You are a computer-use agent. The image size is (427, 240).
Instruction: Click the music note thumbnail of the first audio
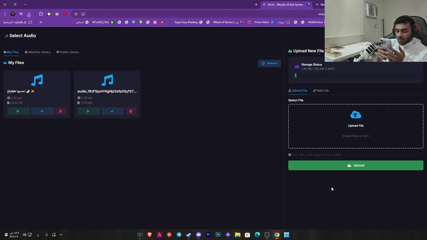click(x=37, y=80)
